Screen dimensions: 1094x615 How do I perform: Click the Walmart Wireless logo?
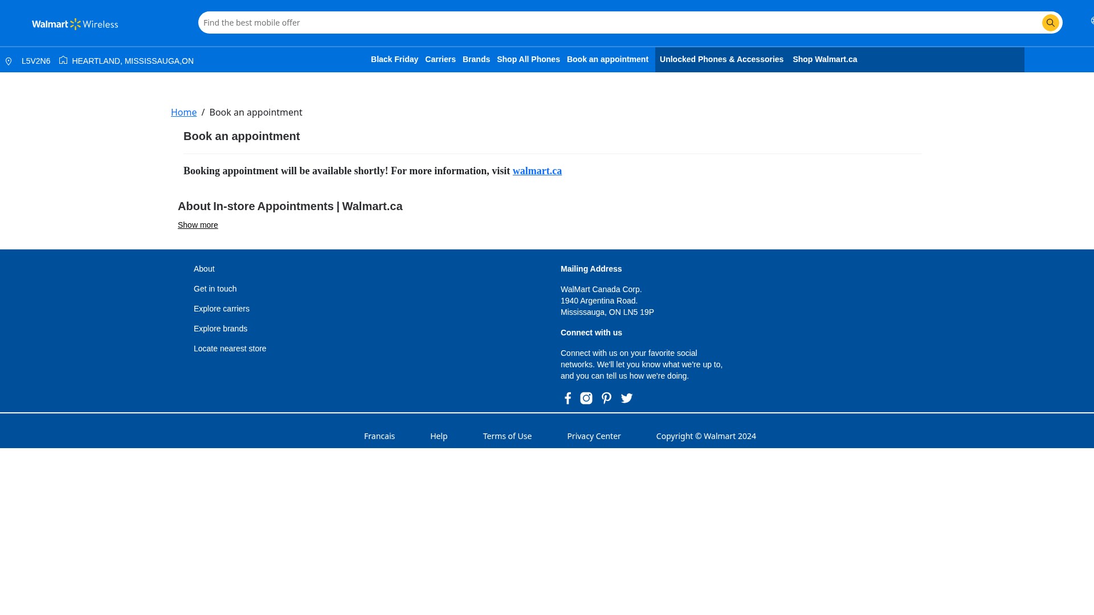[x=75, y=24]
